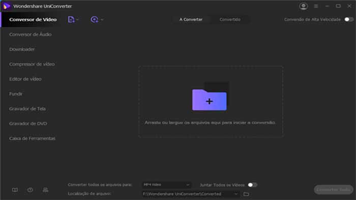Click the purple add folder icon

pyautogui.click(x=210, y=100)
